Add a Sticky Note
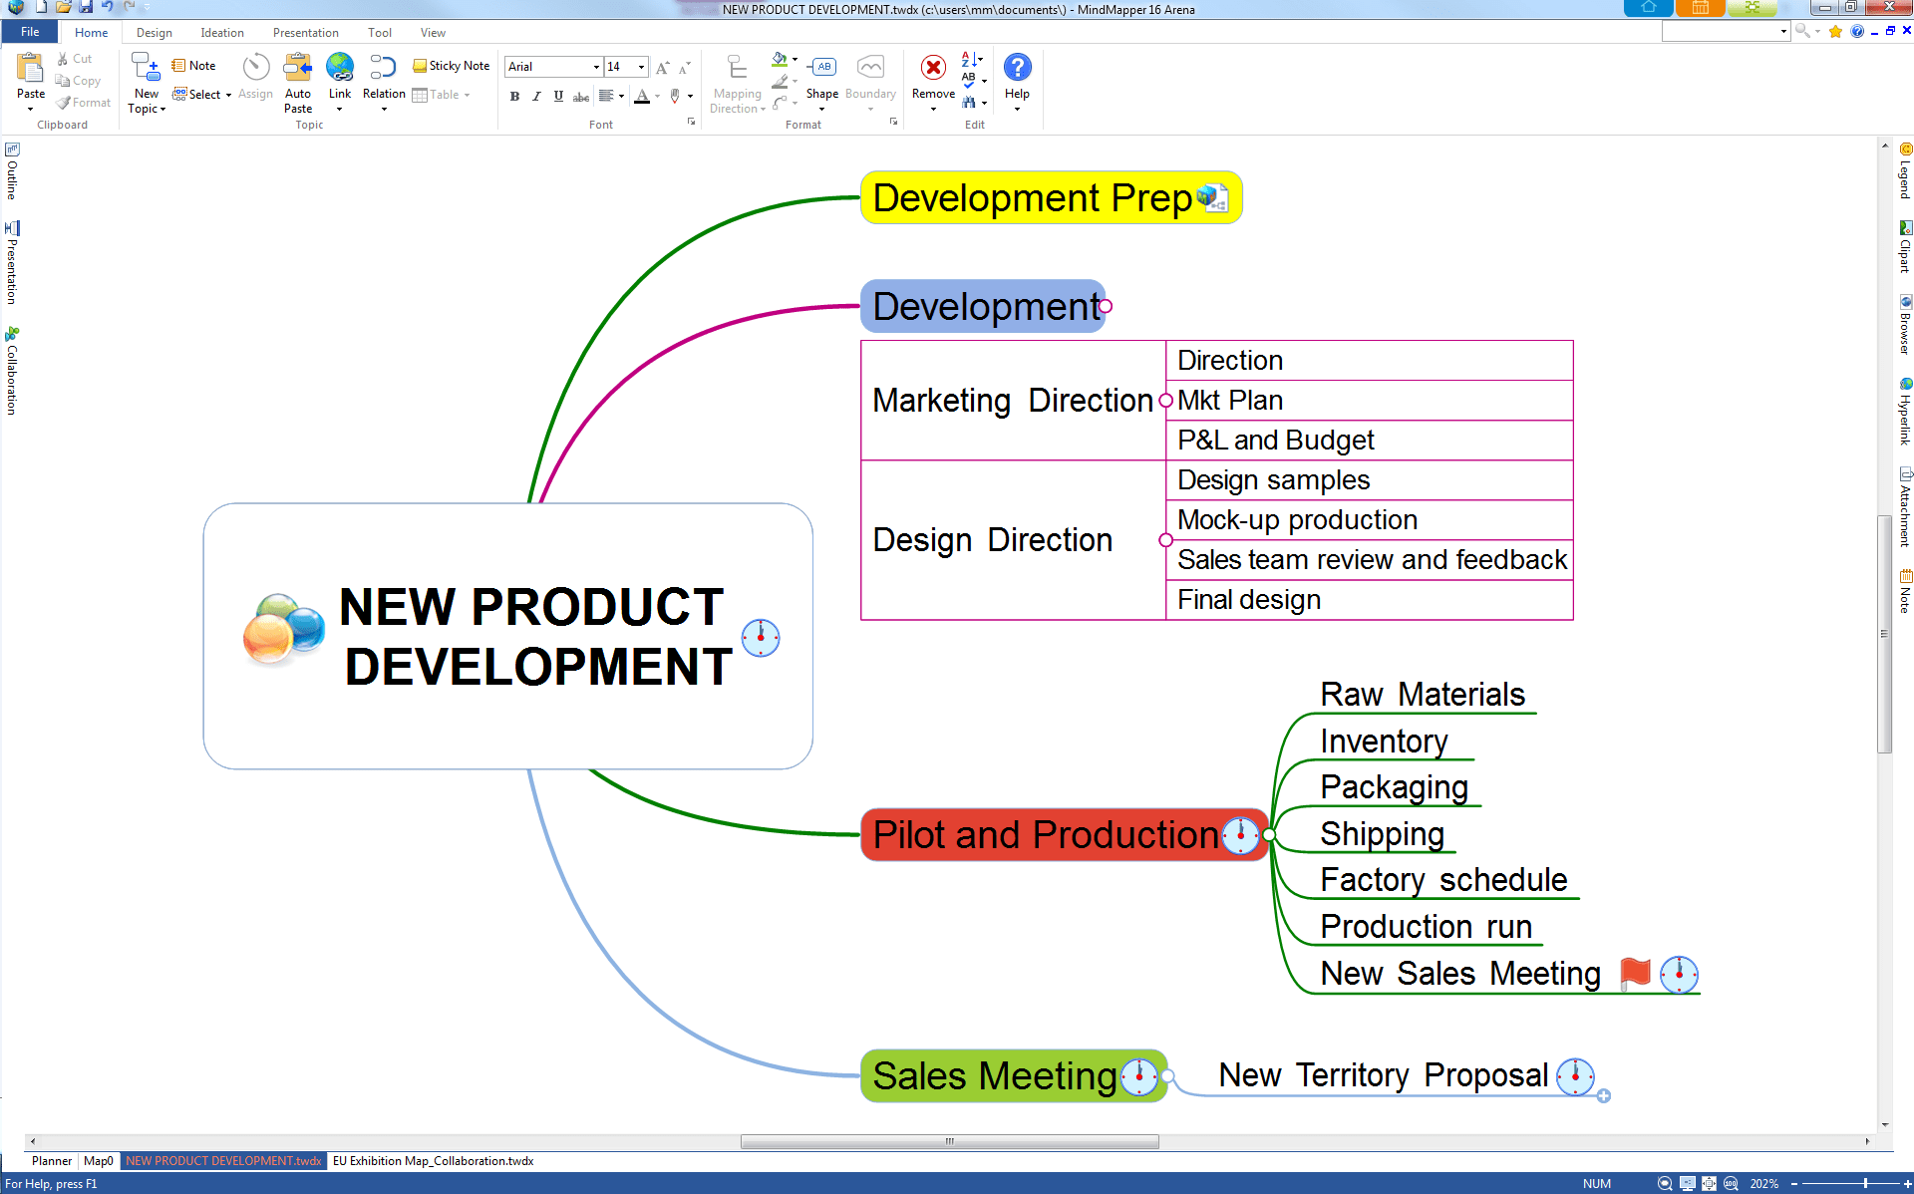Screen dimensions: 1914x1194 tap(452, 66)
